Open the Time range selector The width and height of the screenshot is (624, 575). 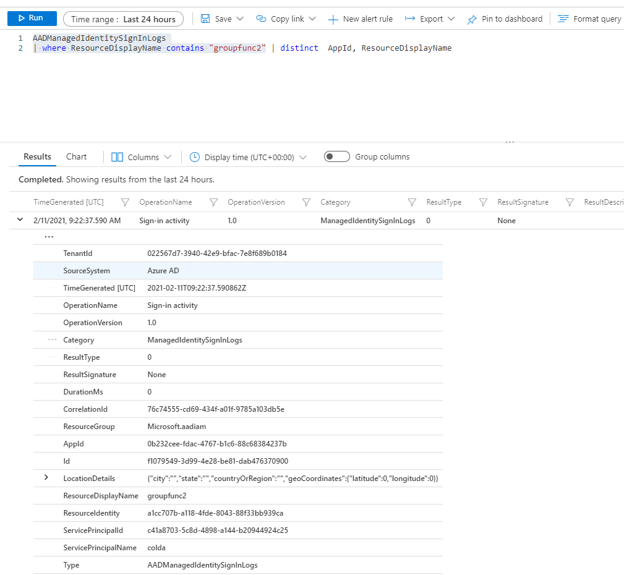pos(123,19)
